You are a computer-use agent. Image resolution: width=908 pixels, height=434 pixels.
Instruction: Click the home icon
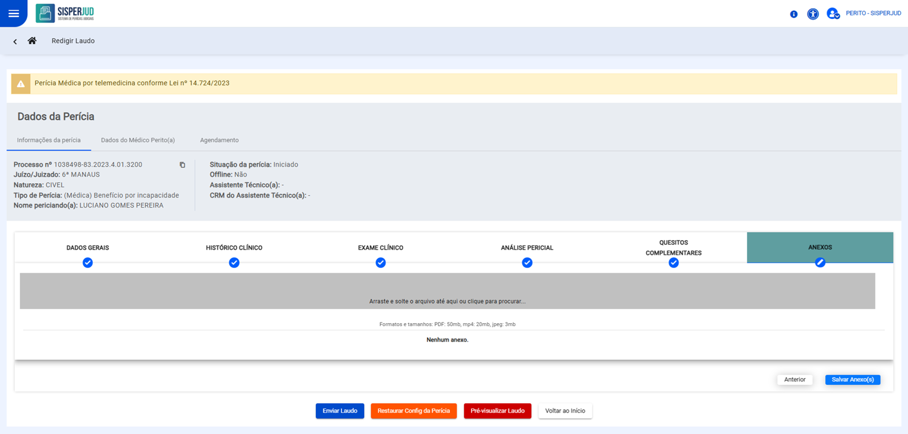point(32,41)
